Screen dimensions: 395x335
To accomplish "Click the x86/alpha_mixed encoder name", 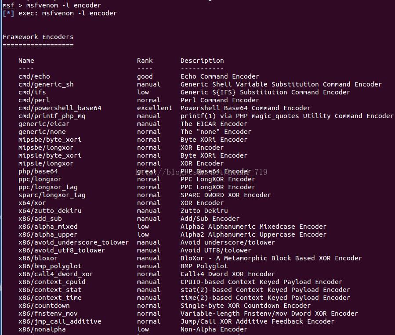I will 48,227.
